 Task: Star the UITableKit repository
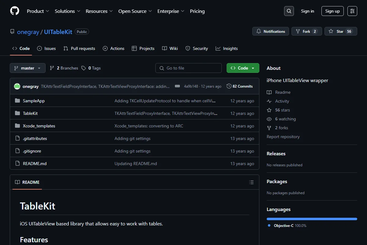[x=341, y=31]
